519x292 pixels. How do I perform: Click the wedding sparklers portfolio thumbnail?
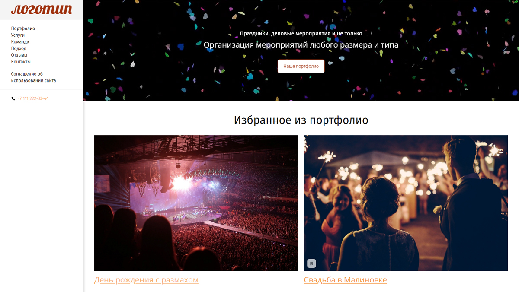click(406, 203)
